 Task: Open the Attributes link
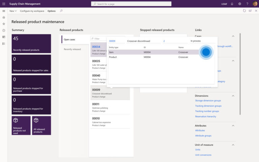(x=200, y=130)
